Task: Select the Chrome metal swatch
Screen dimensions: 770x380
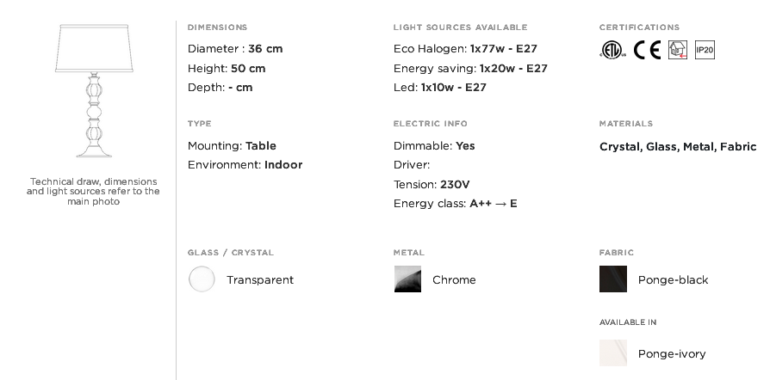Action: click(x=407, y=279)
